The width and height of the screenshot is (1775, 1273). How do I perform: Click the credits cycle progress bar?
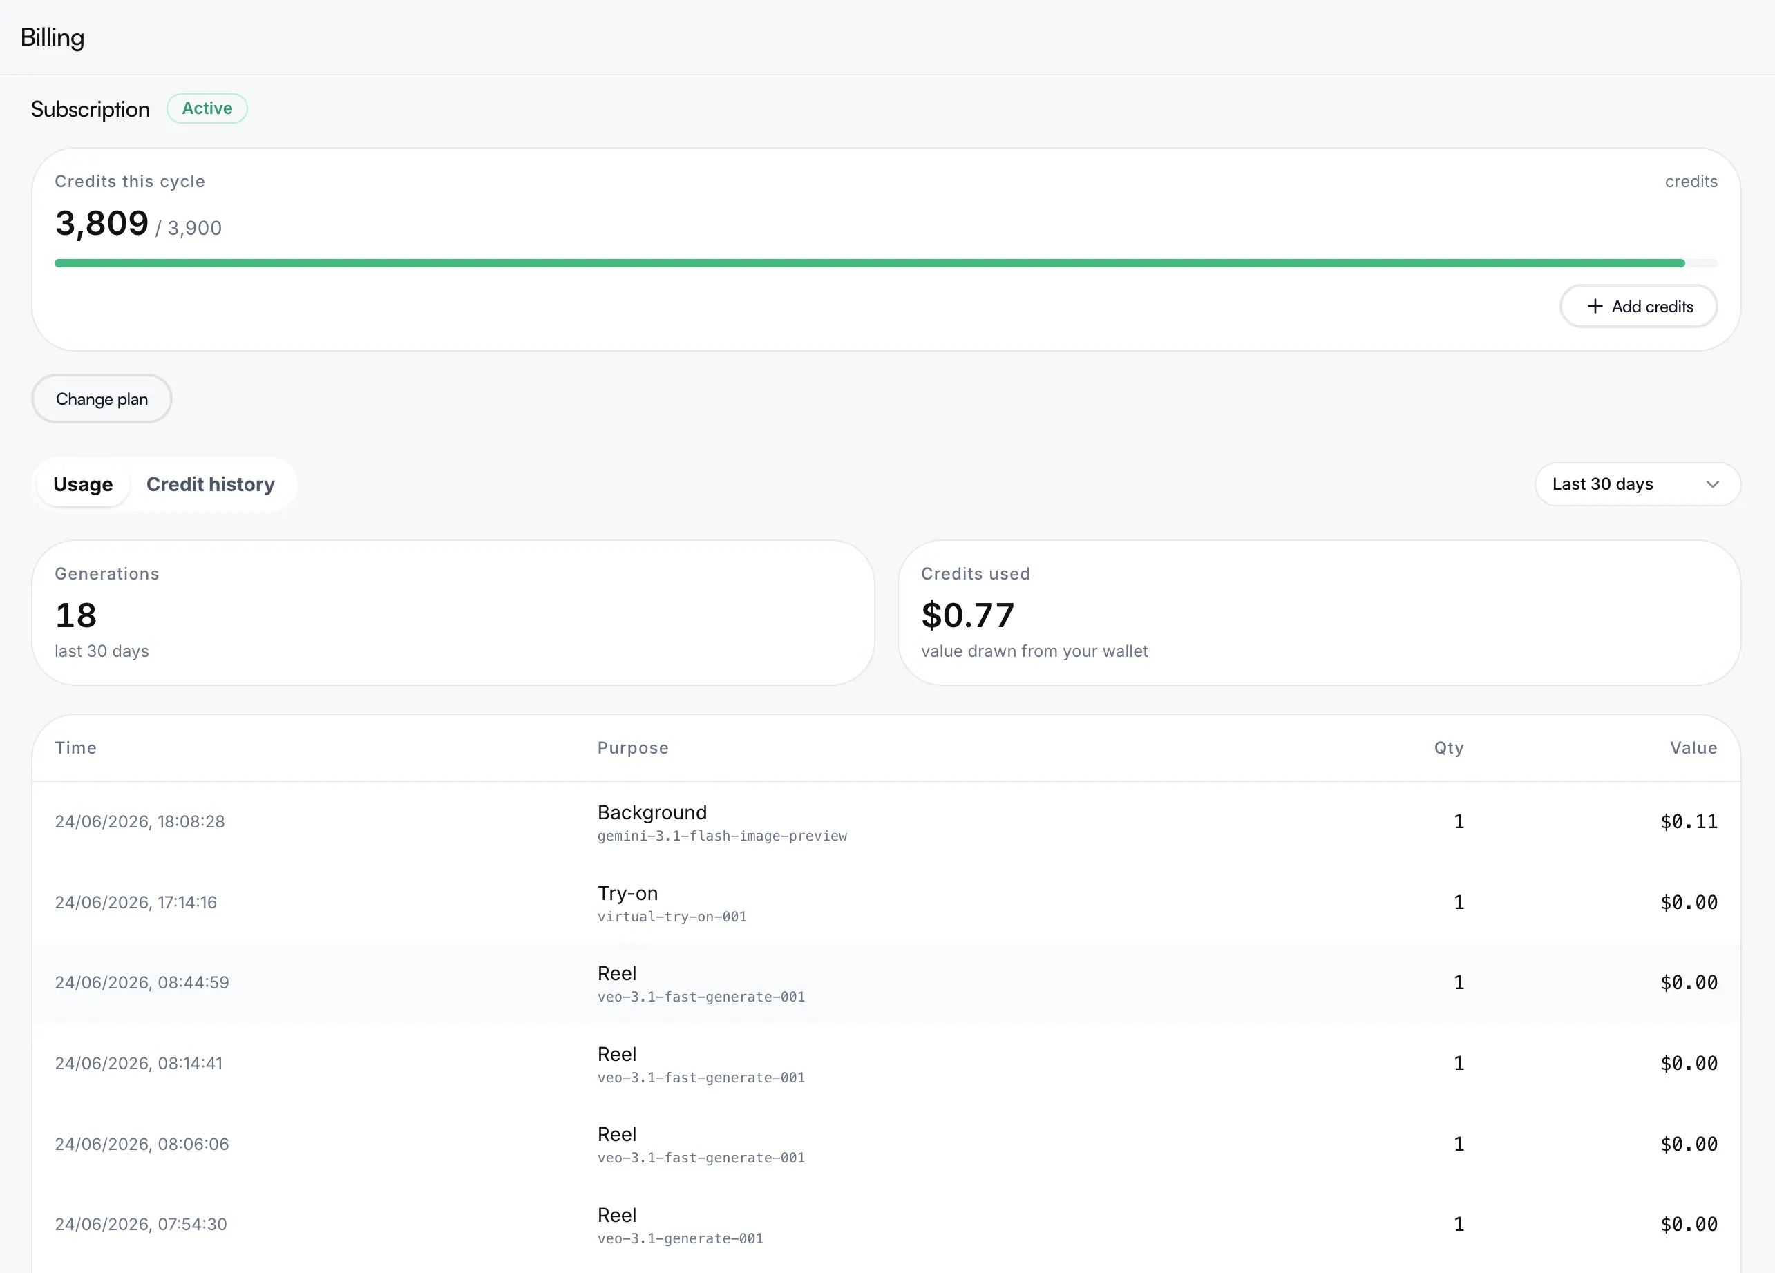[x=886, y=264]
